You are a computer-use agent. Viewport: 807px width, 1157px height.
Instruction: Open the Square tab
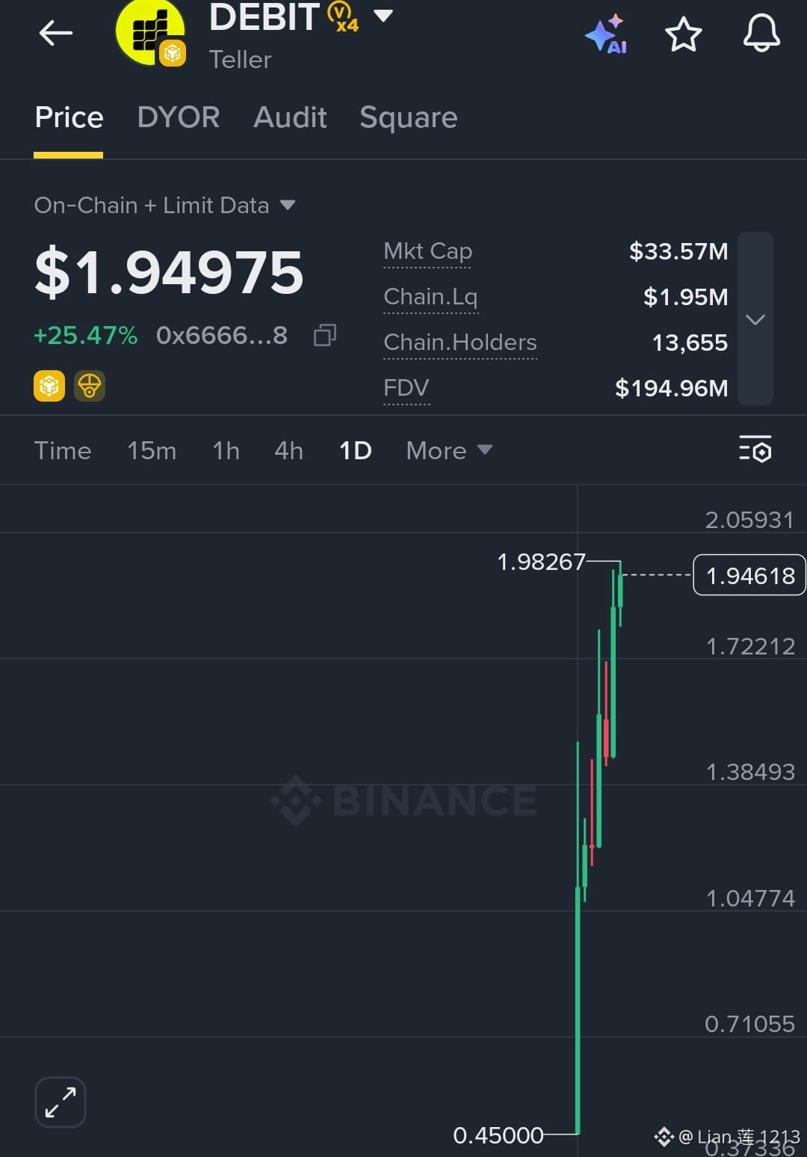coord(409,117)
